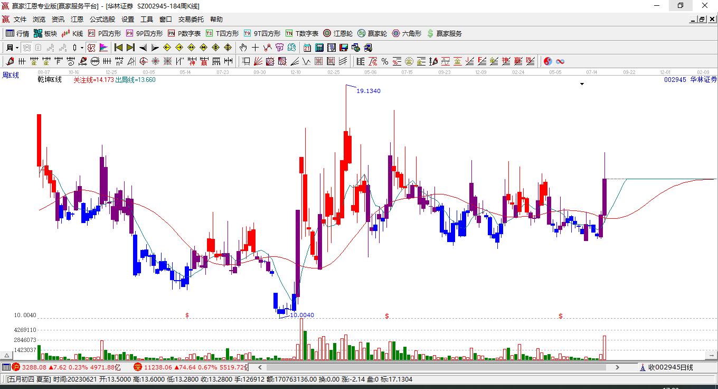Click the horizontal chart scrollbar track
The width and height of the screenshot is (718, 389).
437,367
